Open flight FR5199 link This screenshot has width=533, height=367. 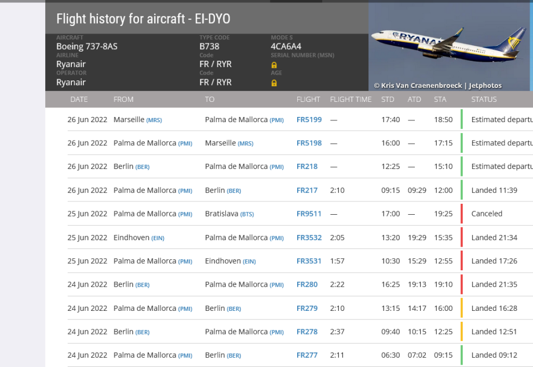point(309,120)
